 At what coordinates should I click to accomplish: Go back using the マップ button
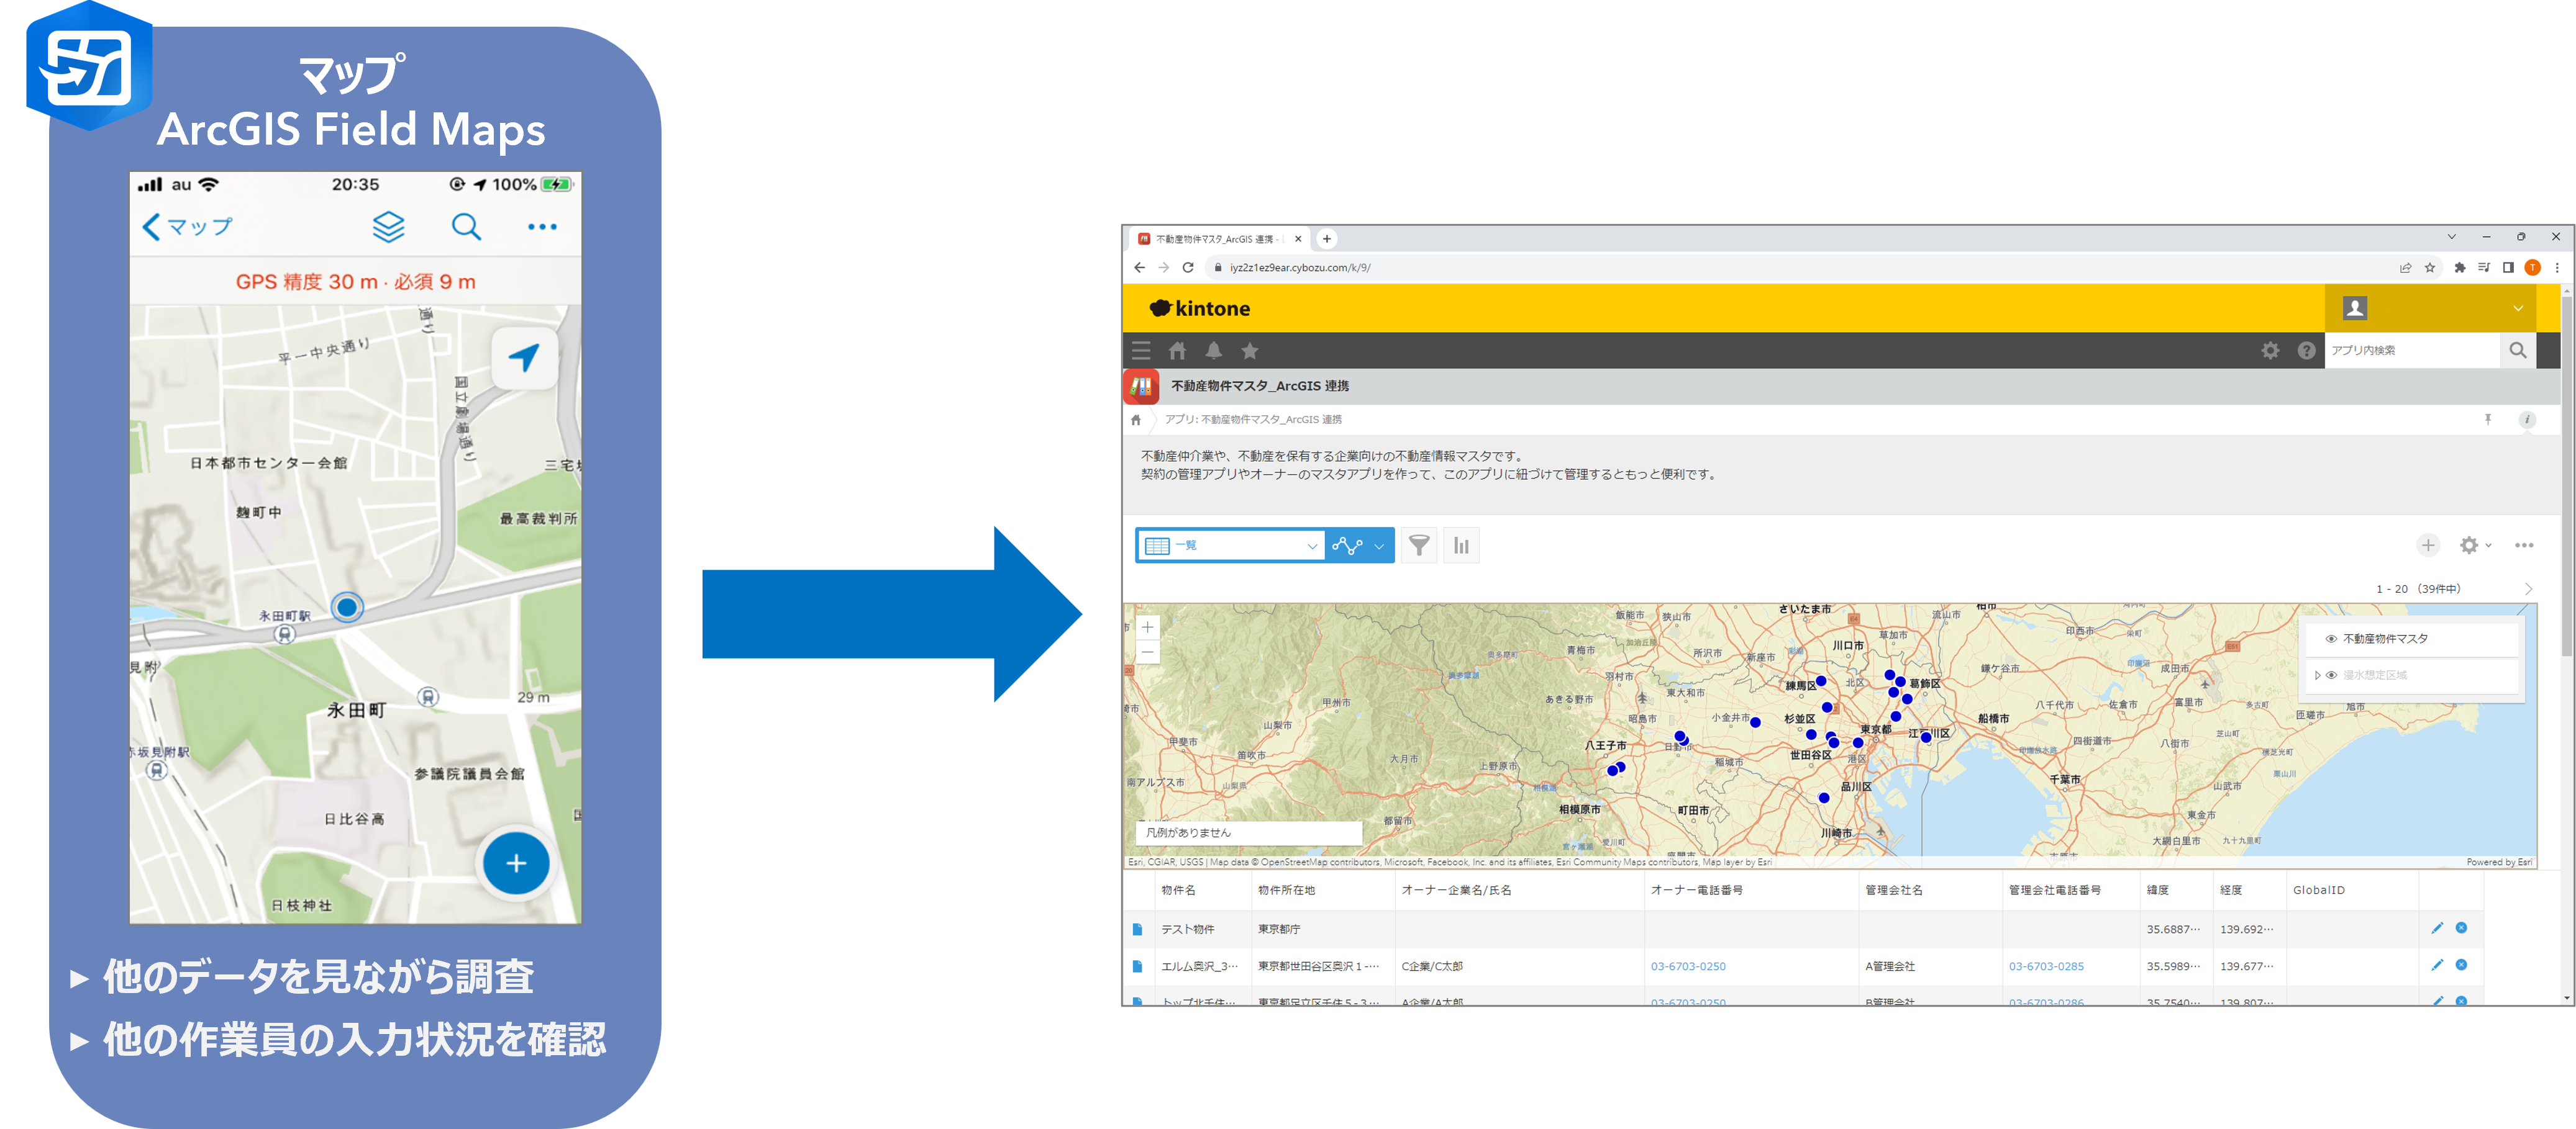(x=187, y=227)
